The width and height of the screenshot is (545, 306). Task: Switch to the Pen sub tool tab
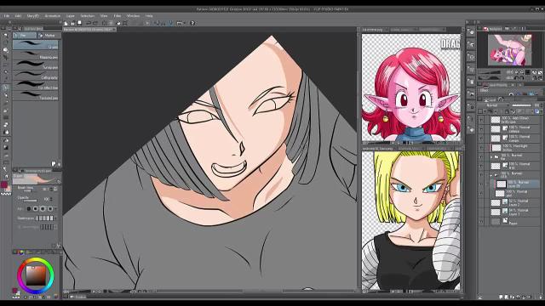(25, 36)
